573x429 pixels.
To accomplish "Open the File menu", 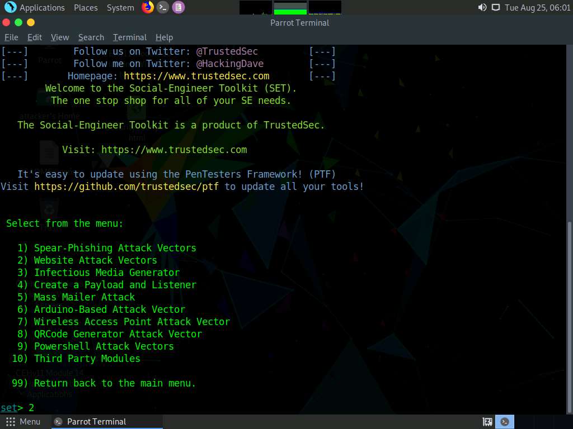I will coord(11,37).
